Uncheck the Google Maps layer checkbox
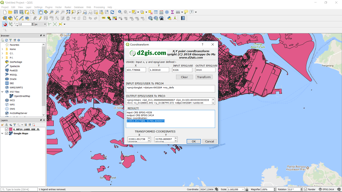 pos(6,133)
